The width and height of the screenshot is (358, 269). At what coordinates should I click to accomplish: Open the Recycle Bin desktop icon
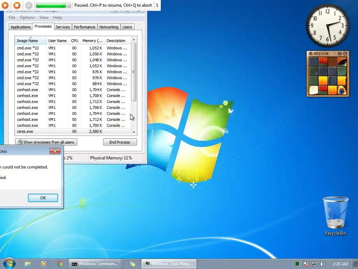click(x=335, y=216)
